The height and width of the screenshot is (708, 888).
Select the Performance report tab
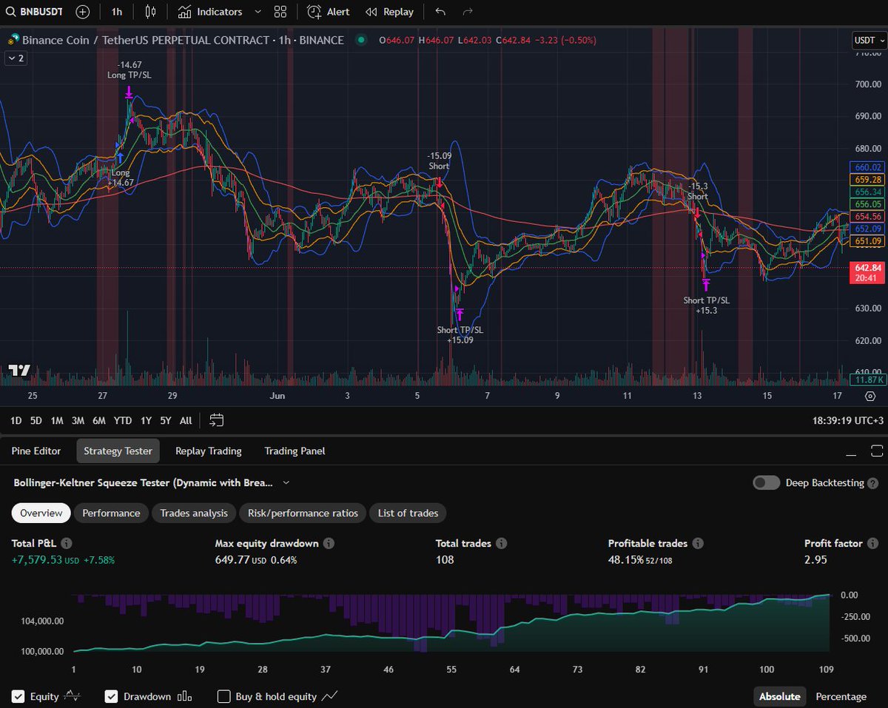pyautogui.click(x=111, y=513)
